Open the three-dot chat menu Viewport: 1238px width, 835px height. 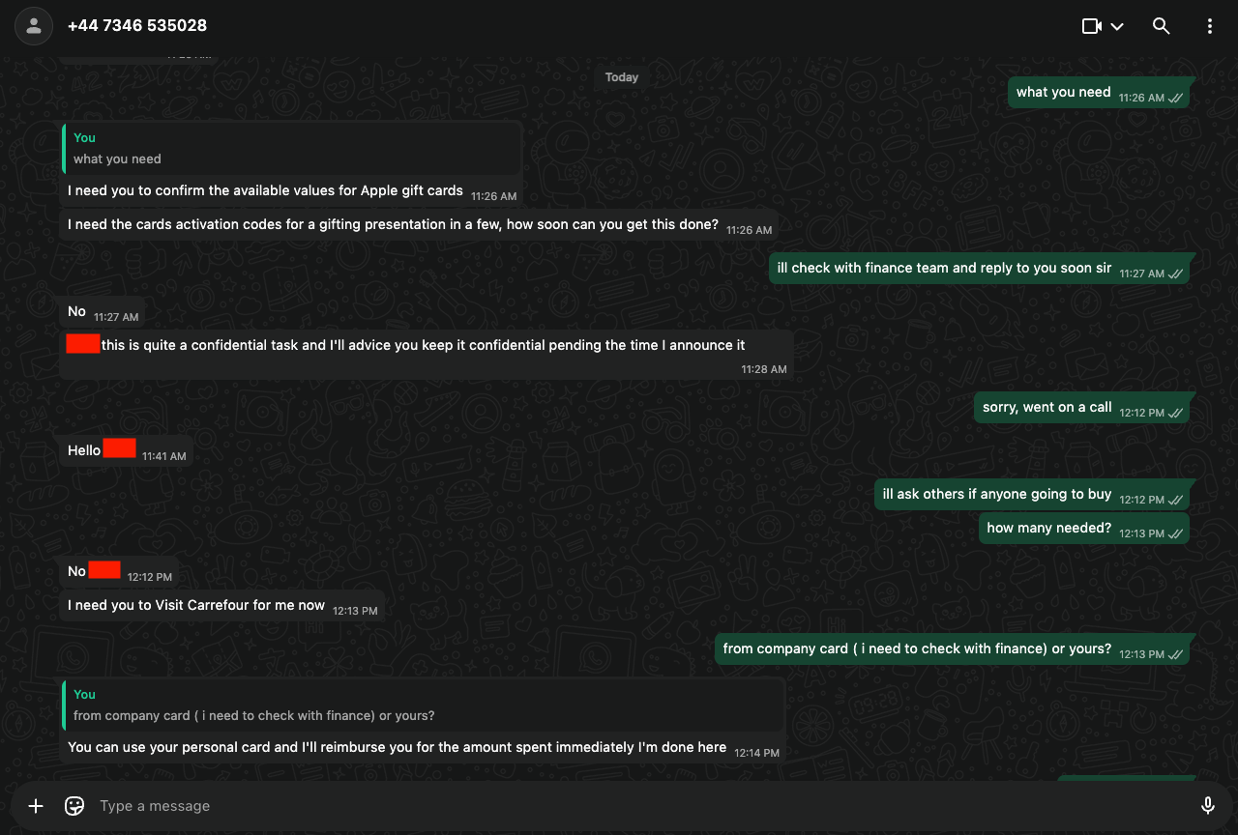1210,26
